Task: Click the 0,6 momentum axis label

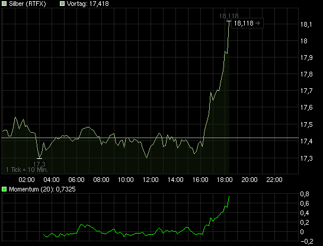Action: 305,203
